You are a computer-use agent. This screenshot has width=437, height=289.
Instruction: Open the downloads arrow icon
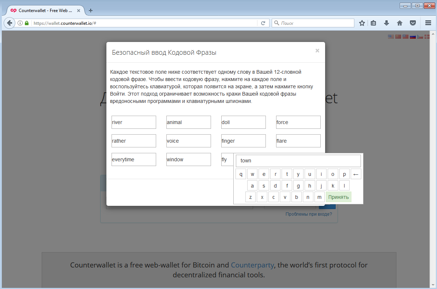386,23
